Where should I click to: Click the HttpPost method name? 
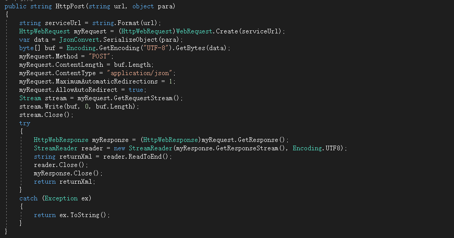(70, 6)
